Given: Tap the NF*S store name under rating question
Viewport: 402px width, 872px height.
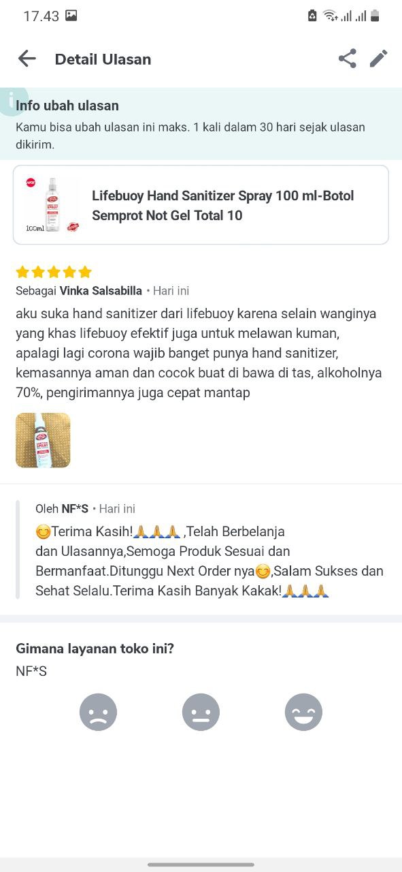Looking at the screenshot, I should (31, 671).
